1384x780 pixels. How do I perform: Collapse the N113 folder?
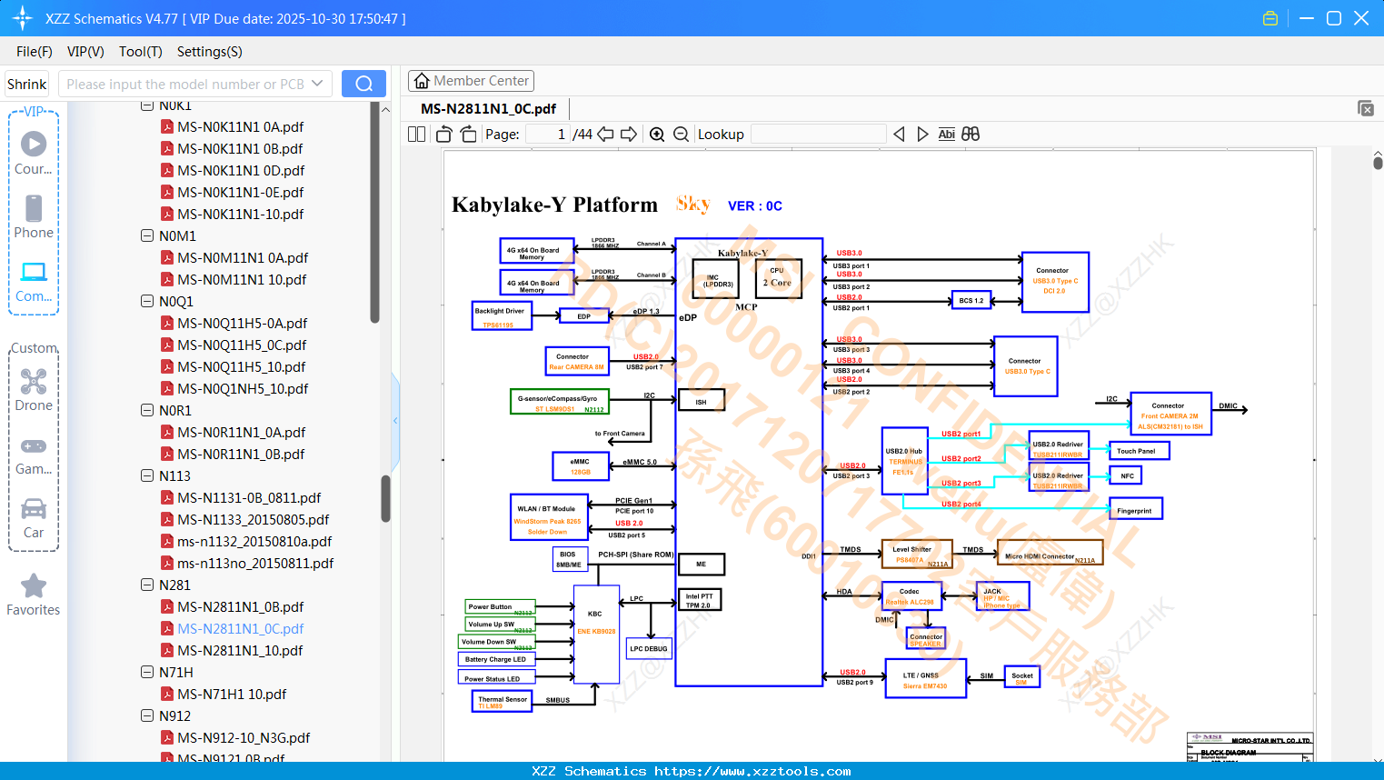pos(147,475)
